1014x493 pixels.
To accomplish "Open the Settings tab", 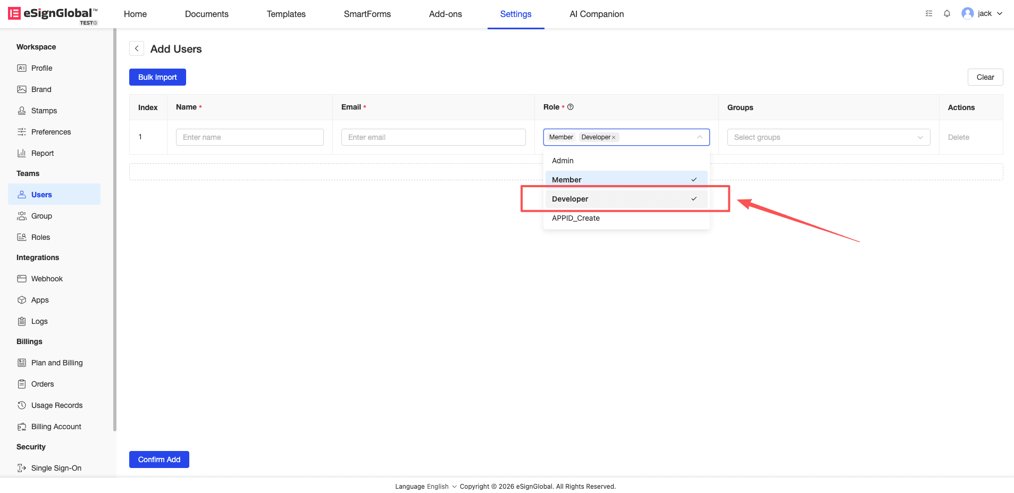I will point(516,14).
